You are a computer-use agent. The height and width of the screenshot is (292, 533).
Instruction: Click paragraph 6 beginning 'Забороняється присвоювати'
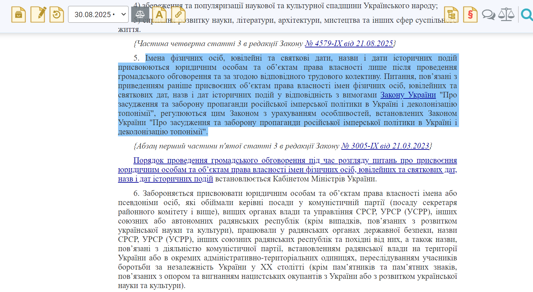coord(287,239)
